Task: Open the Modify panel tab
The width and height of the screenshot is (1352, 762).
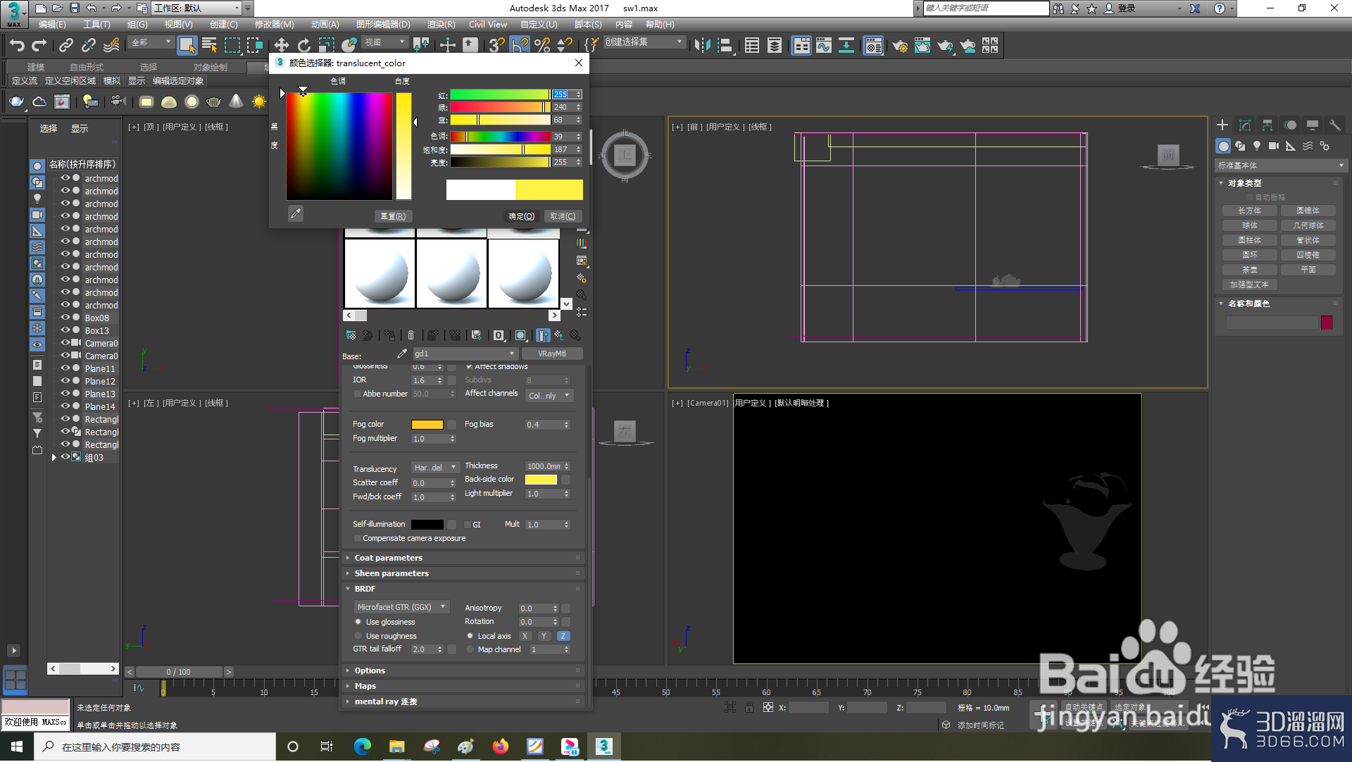Action: 1245,125
